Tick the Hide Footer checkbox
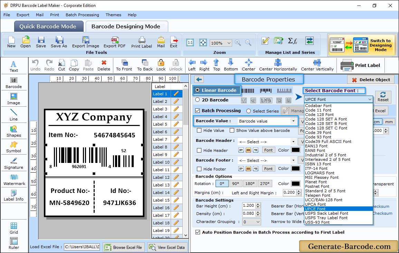Screen dimensions: 399x253 [199, 169]
